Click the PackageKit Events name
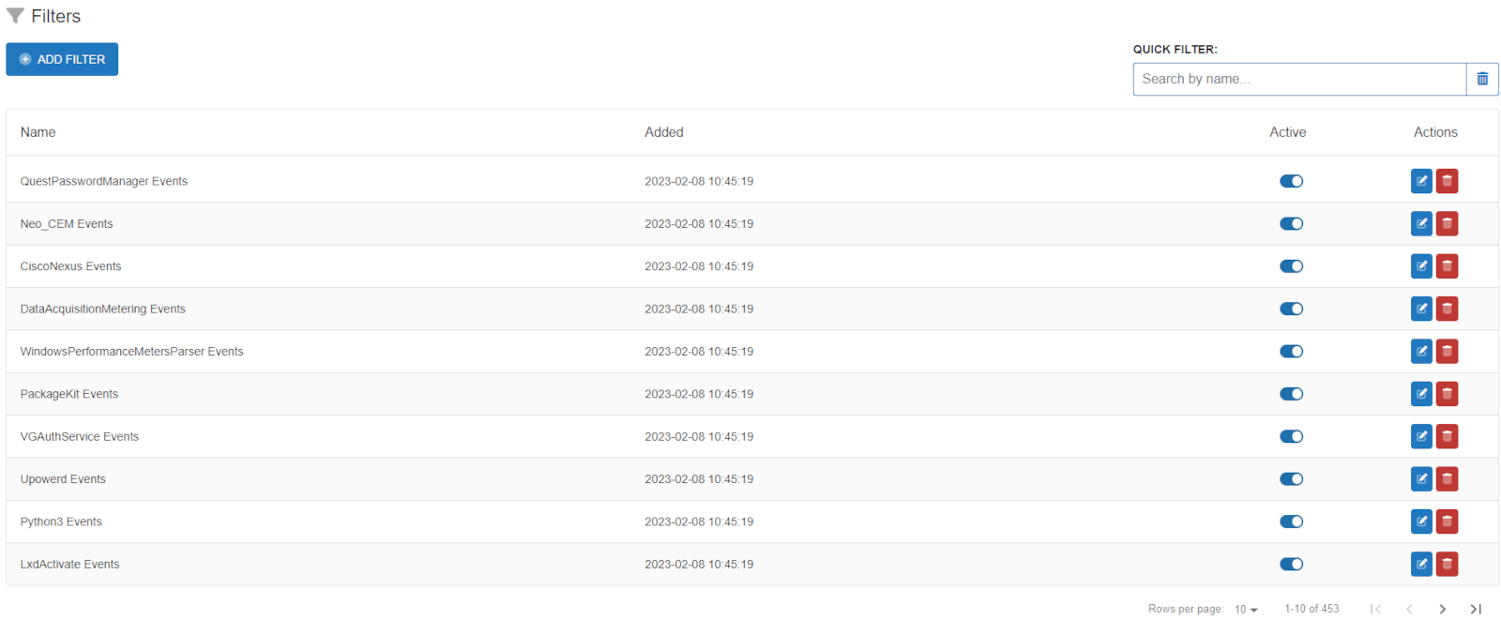1501x620 pixels. point(69,394)
